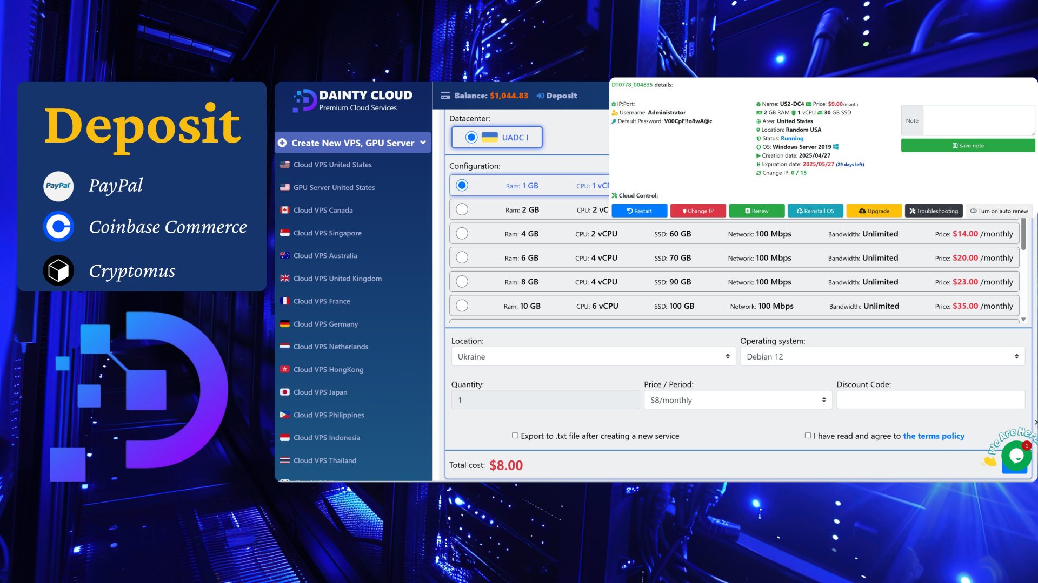Click the Australia flag icon
Viewport: 1038px width, 583px height.
285,255
